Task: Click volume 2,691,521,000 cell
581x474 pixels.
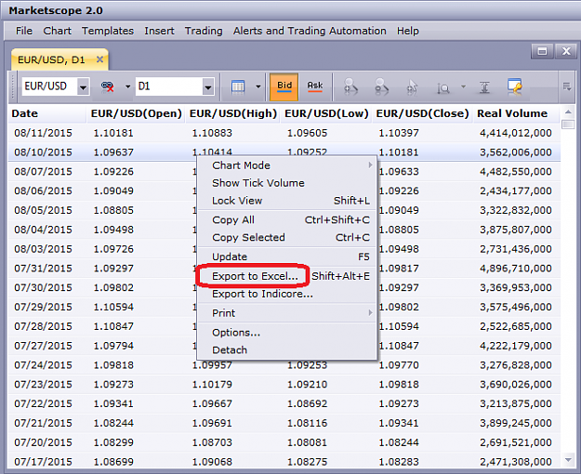Action: coord(515,442)
